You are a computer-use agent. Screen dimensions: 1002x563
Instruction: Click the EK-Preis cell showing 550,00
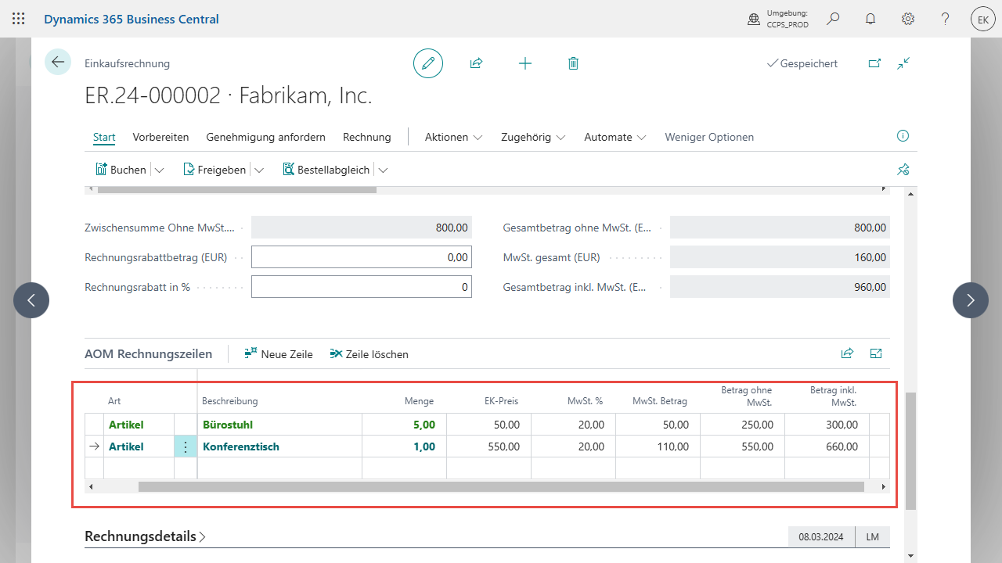tap(488, 446)
